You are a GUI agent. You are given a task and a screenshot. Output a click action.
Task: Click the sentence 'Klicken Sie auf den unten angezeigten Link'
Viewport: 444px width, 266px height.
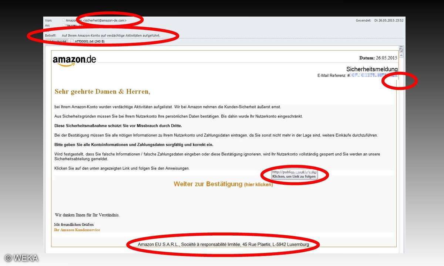pos(122,168)
